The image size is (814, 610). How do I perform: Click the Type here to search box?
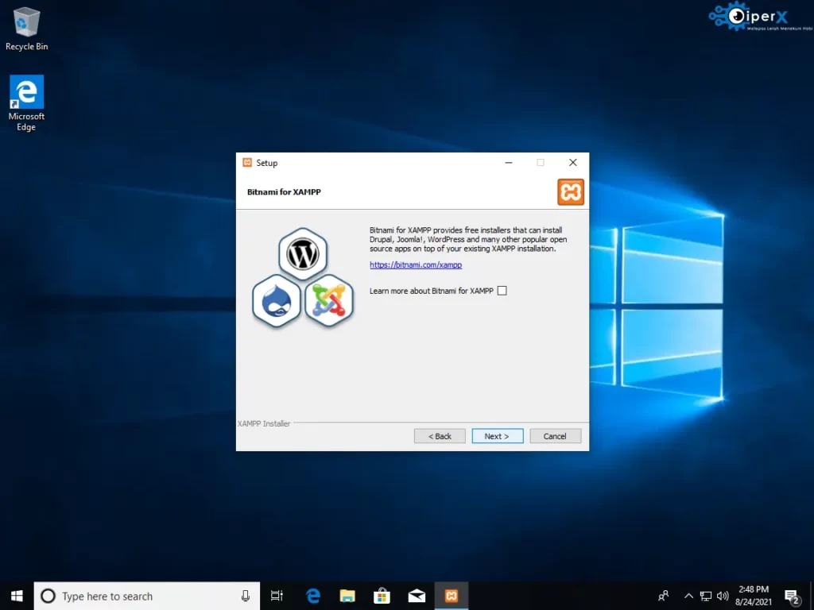(x=135, y=596)
